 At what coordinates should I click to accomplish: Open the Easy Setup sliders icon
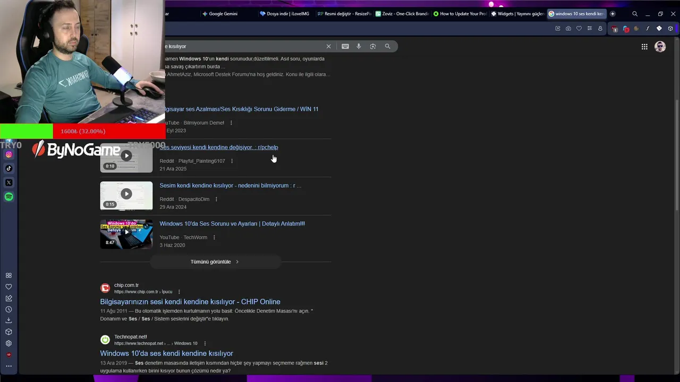(x=590, y=28)
